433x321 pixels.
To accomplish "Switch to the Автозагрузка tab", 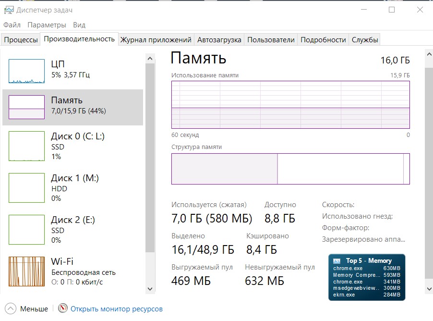I will pos(219,39).
